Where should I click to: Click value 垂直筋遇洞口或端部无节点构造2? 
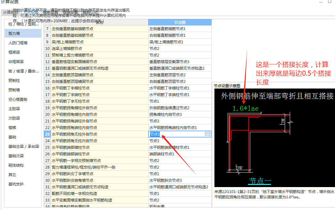180,68
